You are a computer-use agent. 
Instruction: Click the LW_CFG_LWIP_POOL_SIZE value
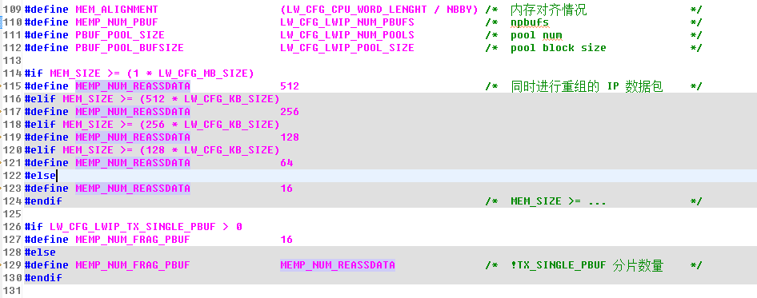[347, 48]
